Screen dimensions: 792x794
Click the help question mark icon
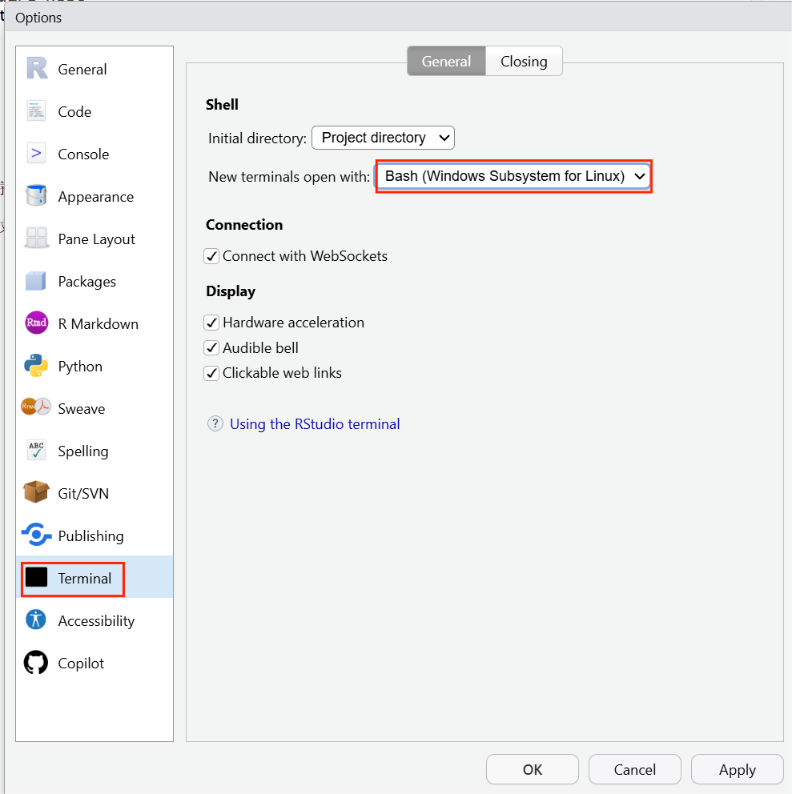pos(215,423)
